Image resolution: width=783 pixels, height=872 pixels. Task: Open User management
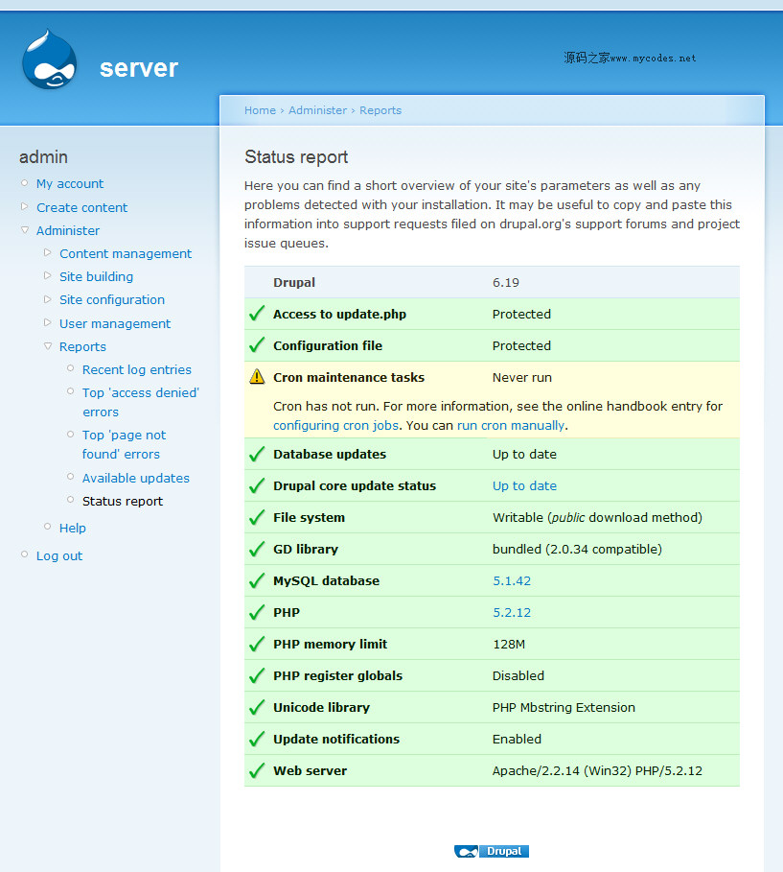115,323
